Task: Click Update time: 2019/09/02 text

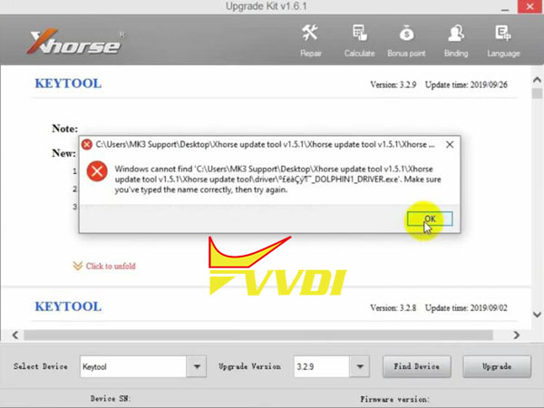Action: (466, 307)
